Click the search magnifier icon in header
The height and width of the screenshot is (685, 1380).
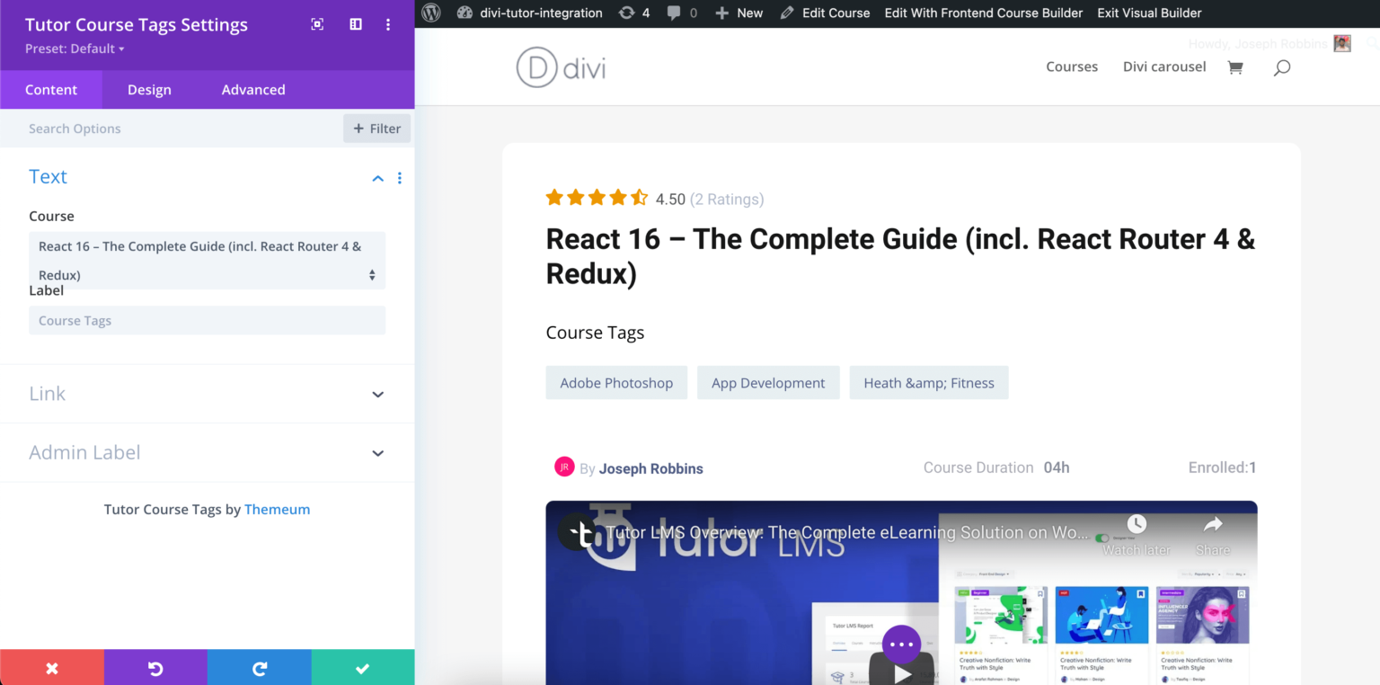coord(1282,67)
